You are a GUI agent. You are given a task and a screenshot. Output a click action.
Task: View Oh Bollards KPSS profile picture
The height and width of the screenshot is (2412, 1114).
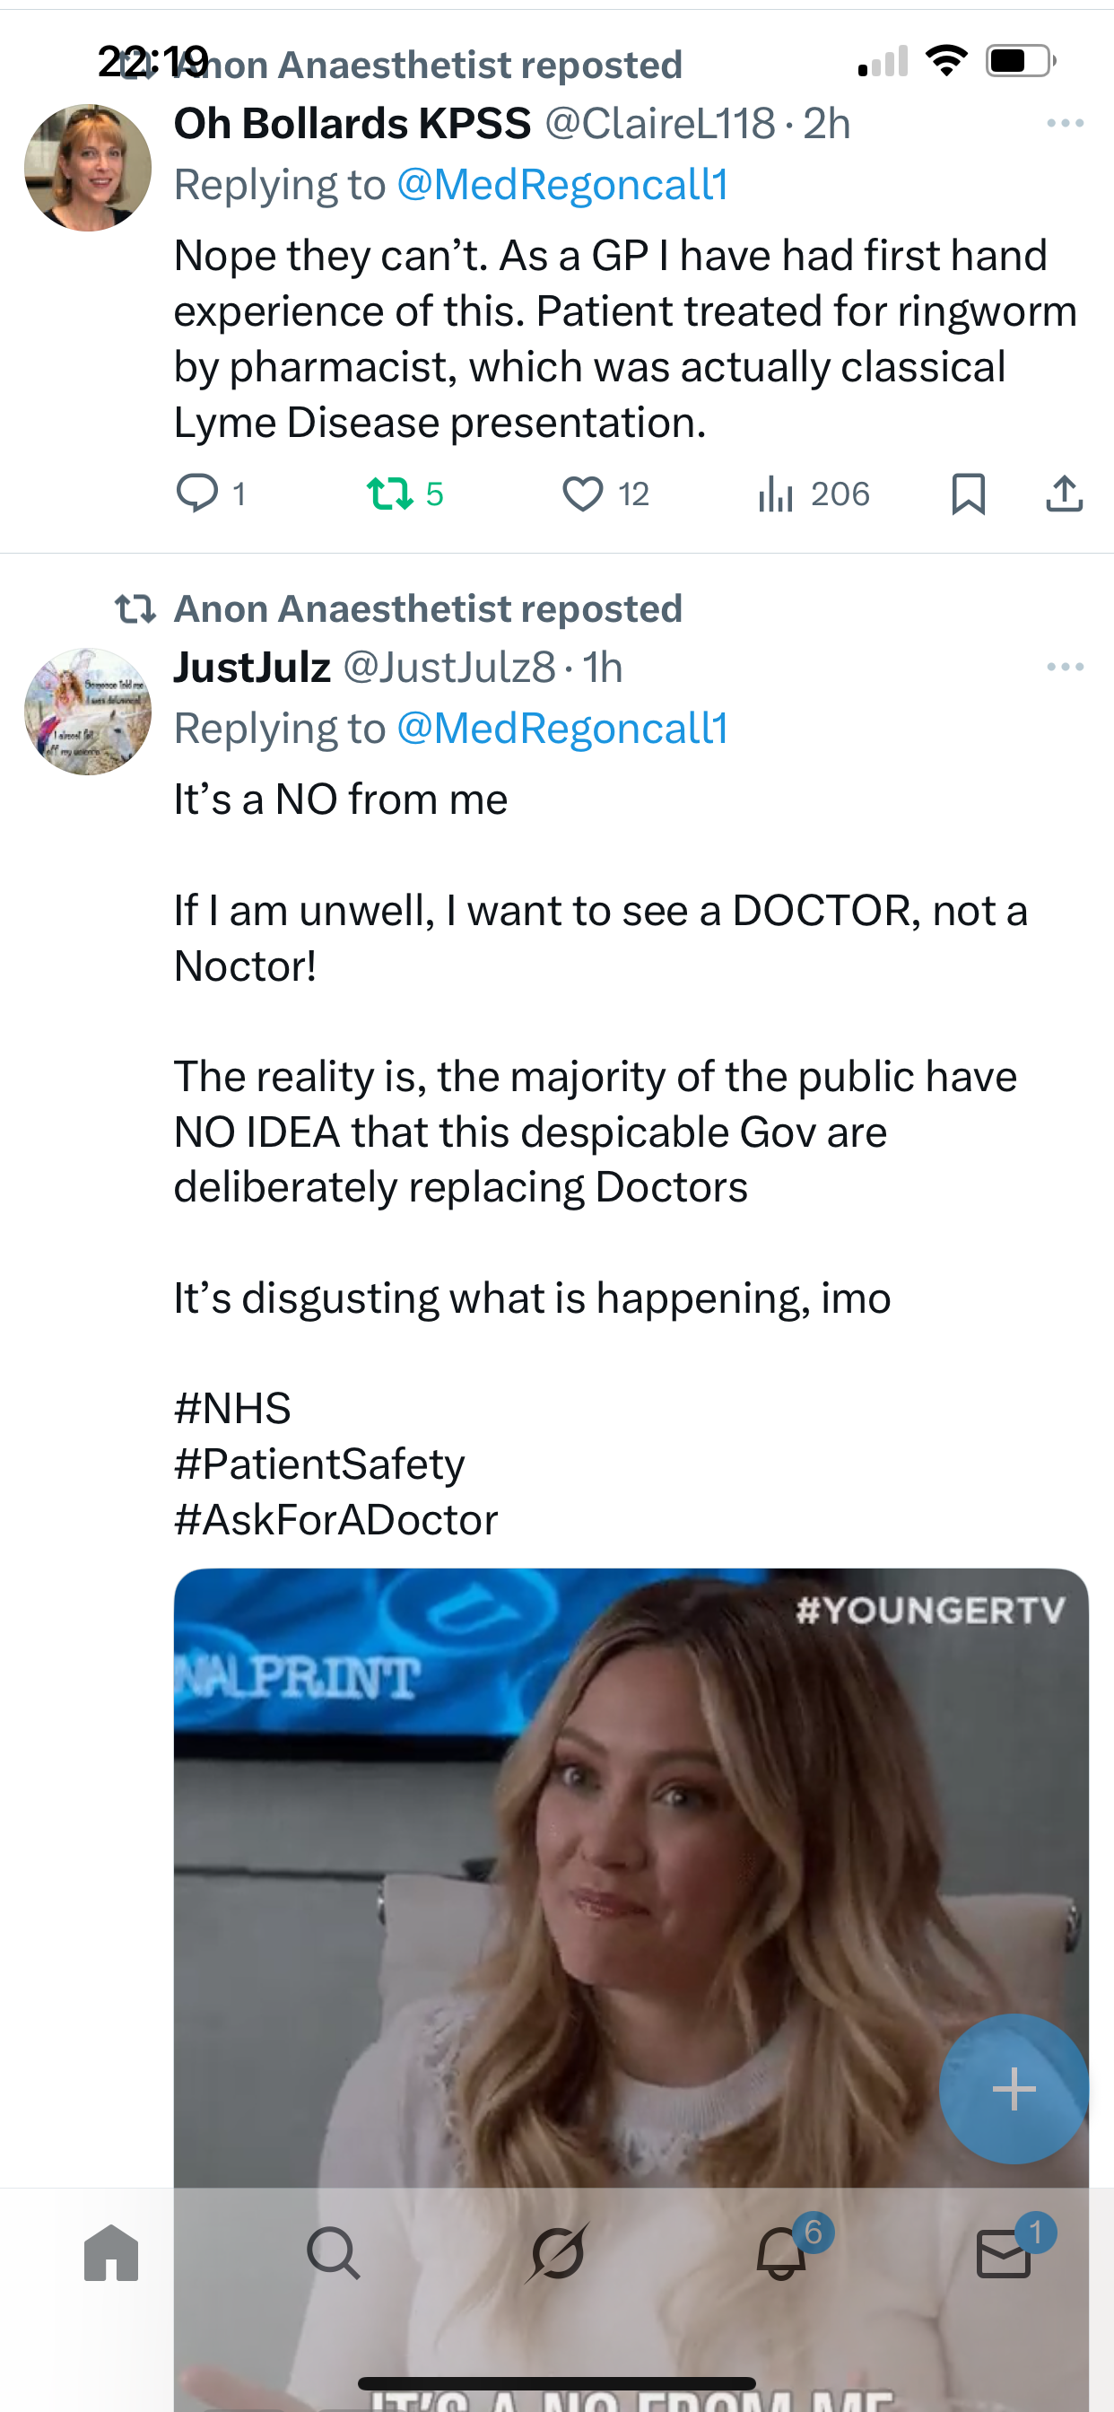(88, 168)
